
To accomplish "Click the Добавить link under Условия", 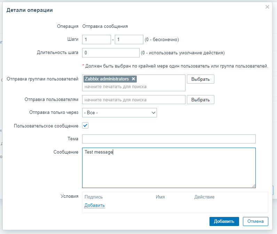I will point(94,205).
